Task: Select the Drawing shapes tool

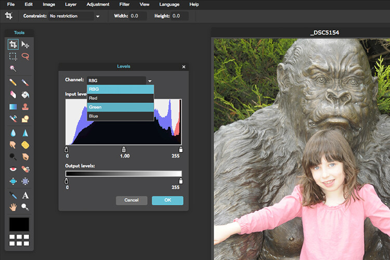Action: click(25, 119)
